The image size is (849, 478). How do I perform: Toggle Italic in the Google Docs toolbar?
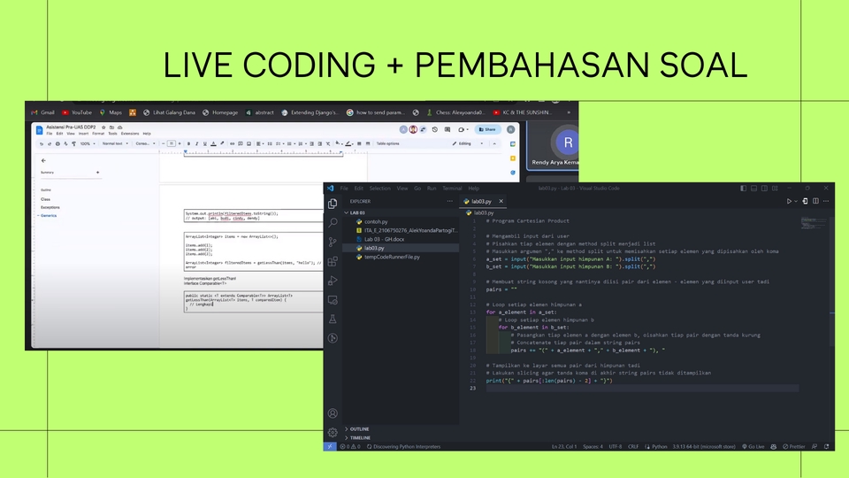pyautogui.click(x=196, y=143)
